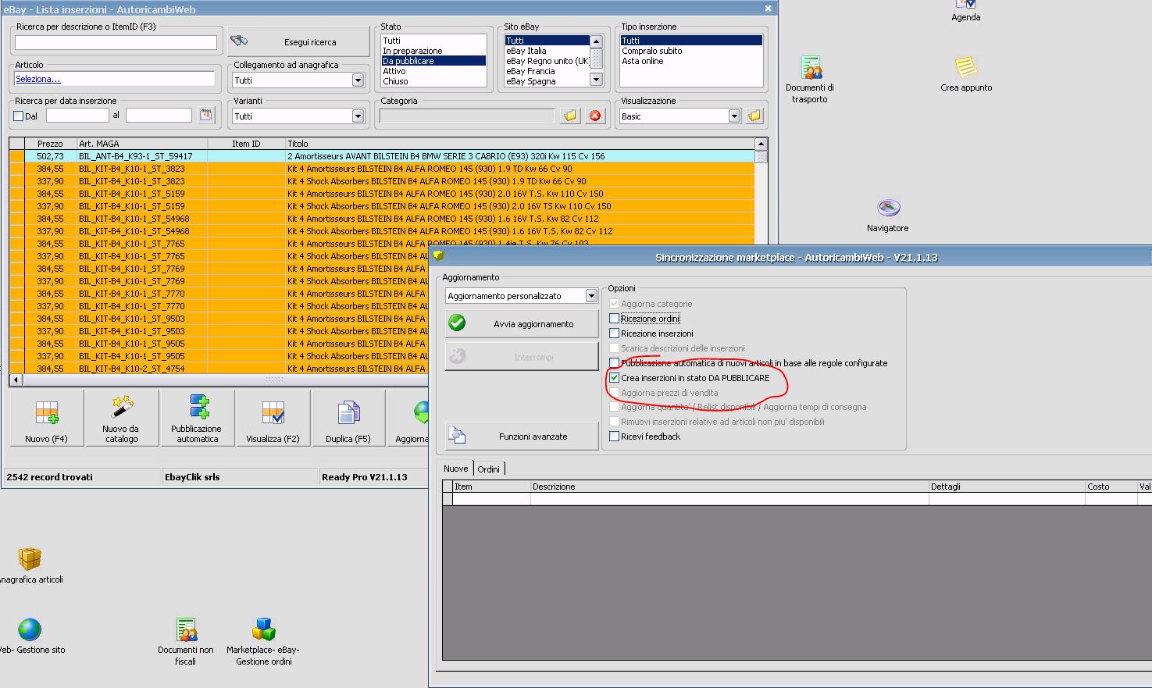Image resolution: width=1152 pixels, height=688 pixels.
Task: Select the row BIL_KIT-B4_K10-1_ST_3823 priced 384,55
Action: (383, 169)
